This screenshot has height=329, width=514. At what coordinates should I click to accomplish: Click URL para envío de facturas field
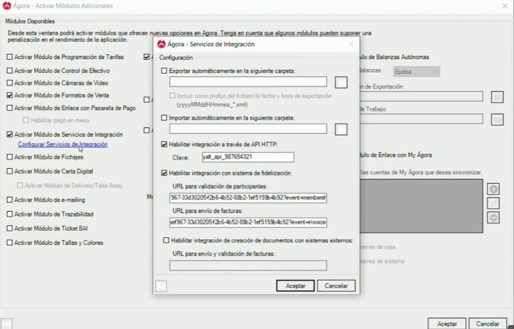click(248, 222)
